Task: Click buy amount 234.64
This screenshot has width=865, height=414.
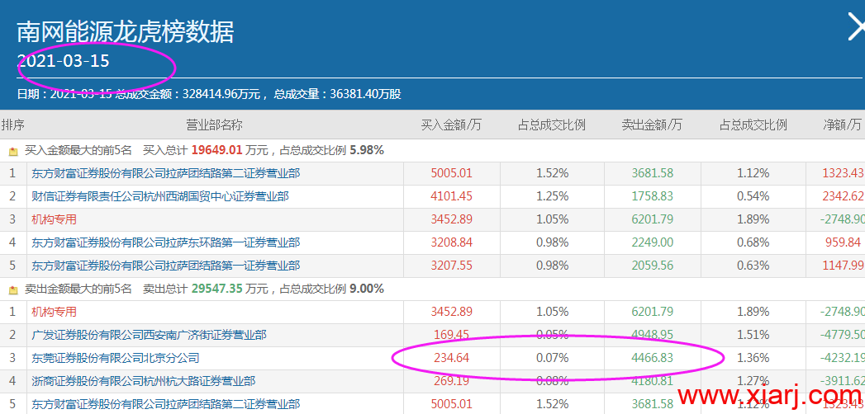Action: [x=451, y=359]
